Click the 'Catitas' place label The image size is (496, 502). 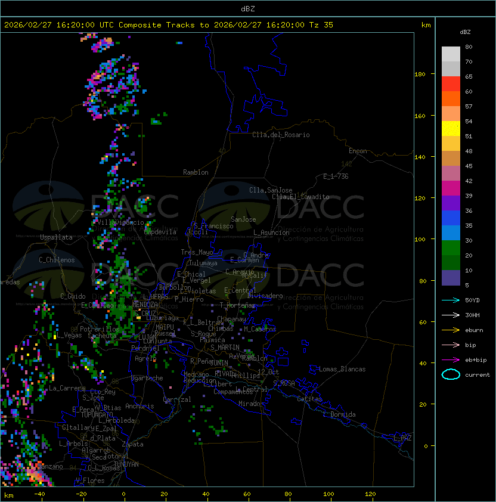[x=309, y=399]
